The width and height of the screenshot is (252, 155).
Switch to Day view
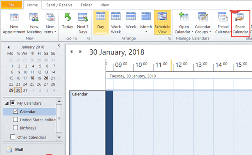pyautogui.click(x=101, y=22)
